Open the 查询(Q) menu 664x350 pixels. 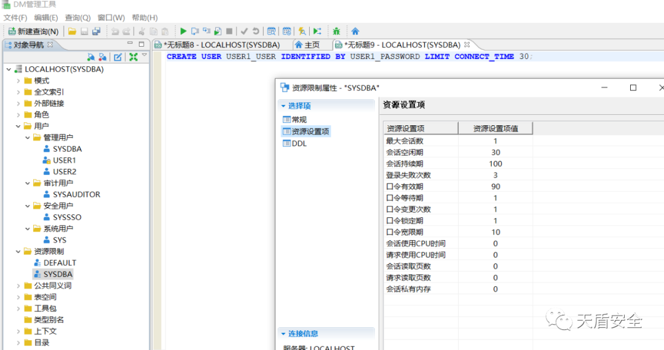pos(77,18)
